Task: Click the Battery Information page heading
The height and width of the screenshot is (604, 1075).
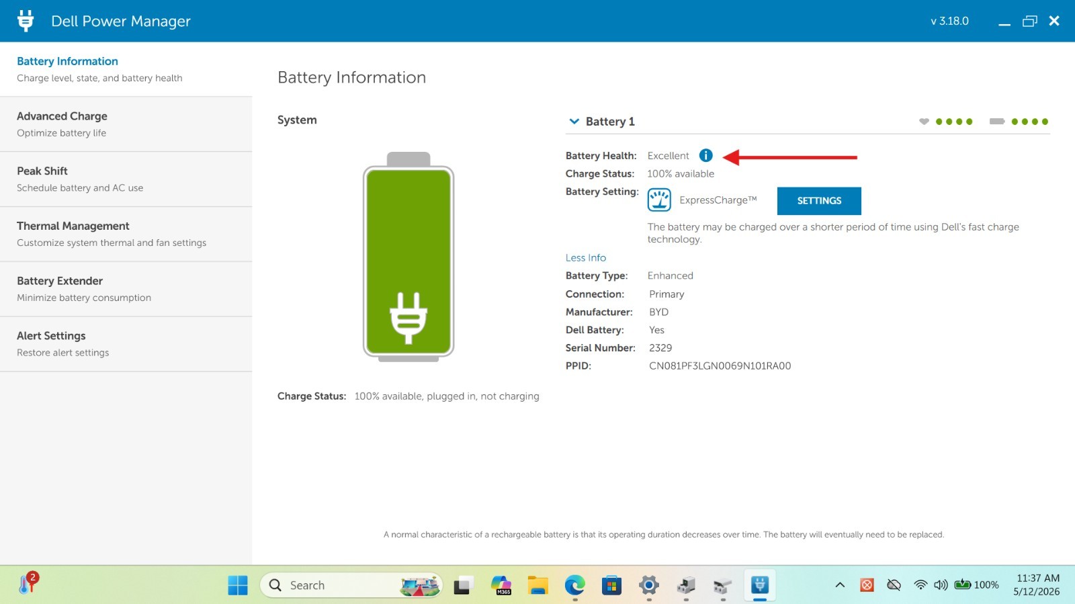Action: click(x=352, y=78)
